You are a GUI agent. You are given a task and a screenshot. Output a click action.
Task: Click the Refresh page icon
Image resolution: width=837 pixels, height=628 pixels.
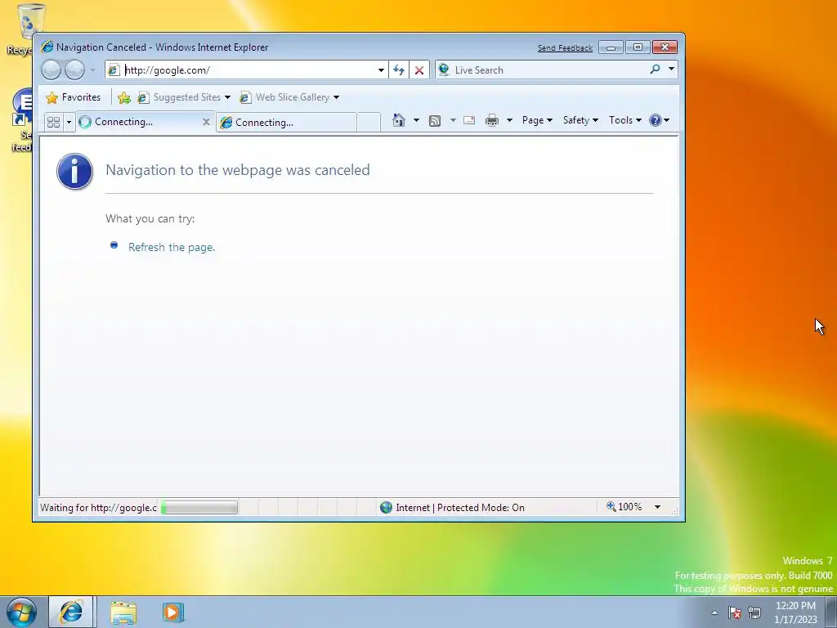pos(399,70)
